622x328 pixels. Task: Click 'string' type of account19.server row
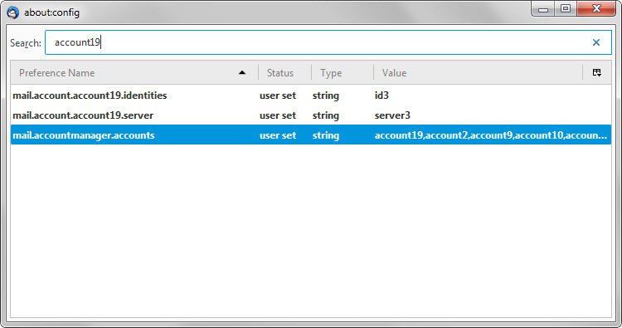326,115
